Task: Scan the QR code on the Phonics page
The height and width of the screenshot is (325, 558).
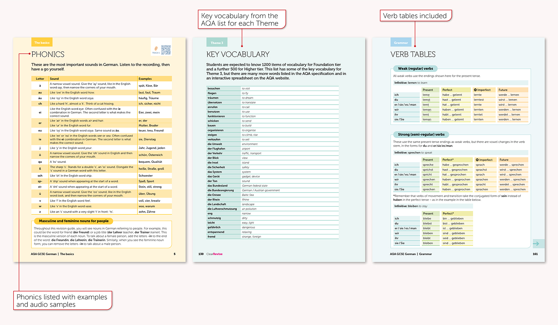Action: 166,50
